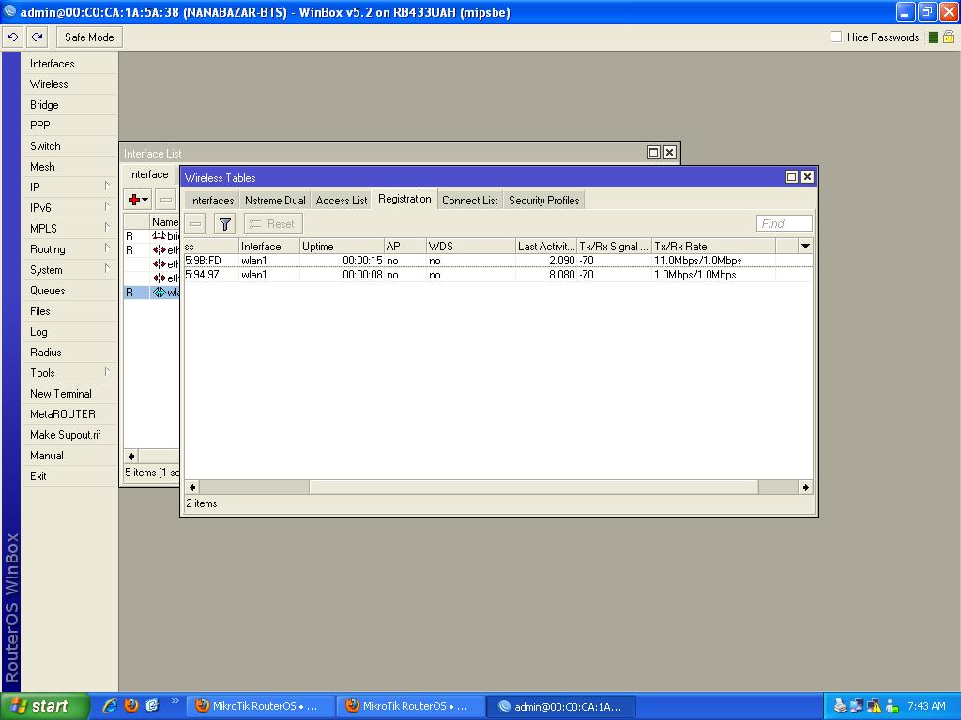The height and width of the screenshot is (720, 961).
Task: Switch to the admin@00:C0:CA:1A taskbar button
Action: [x=561, y=707]
